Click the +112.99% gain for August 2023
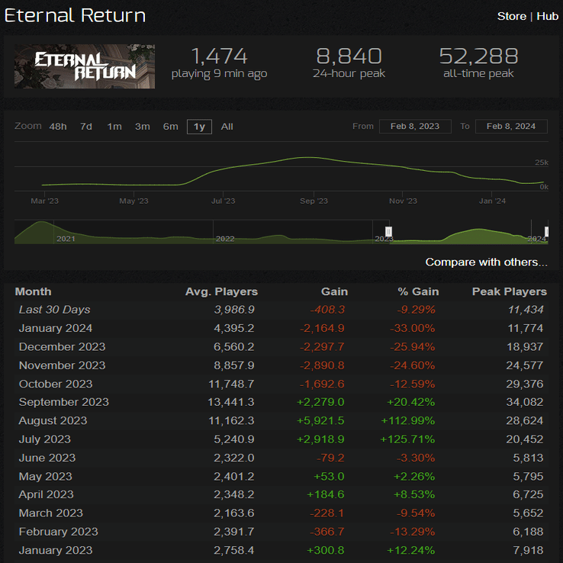Viewport: 563px width, 563px height. (x=408, y=421)
